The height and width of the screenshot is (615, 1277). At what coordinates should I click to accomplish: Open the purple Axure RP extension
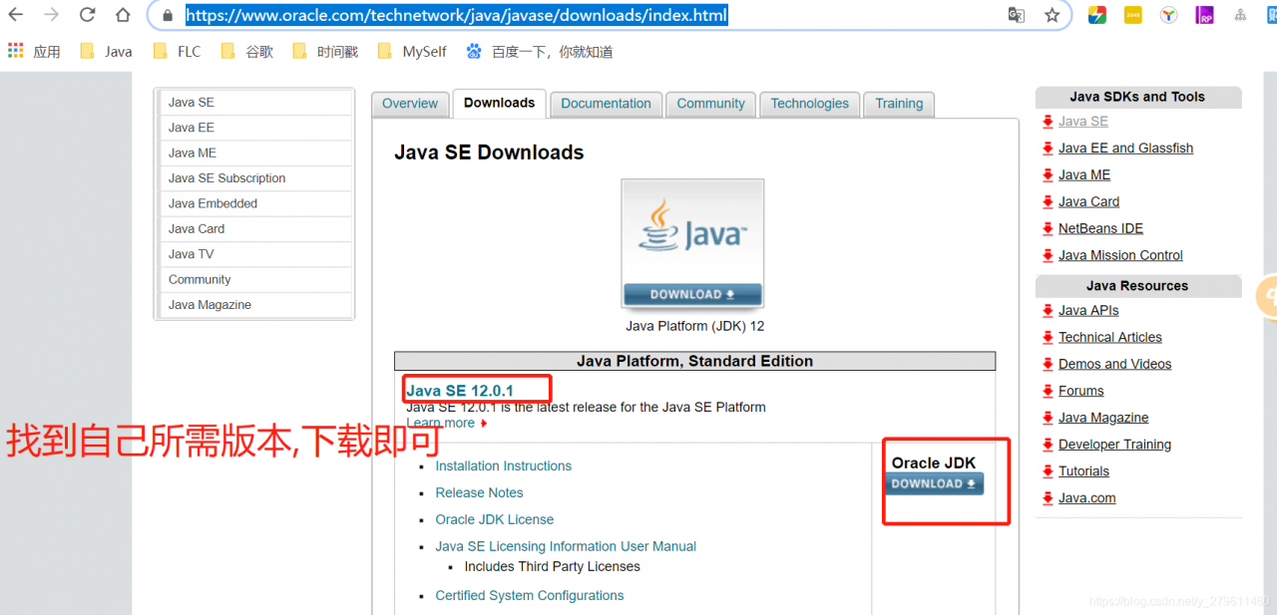pyautogui.click(x=1204, y=15)
